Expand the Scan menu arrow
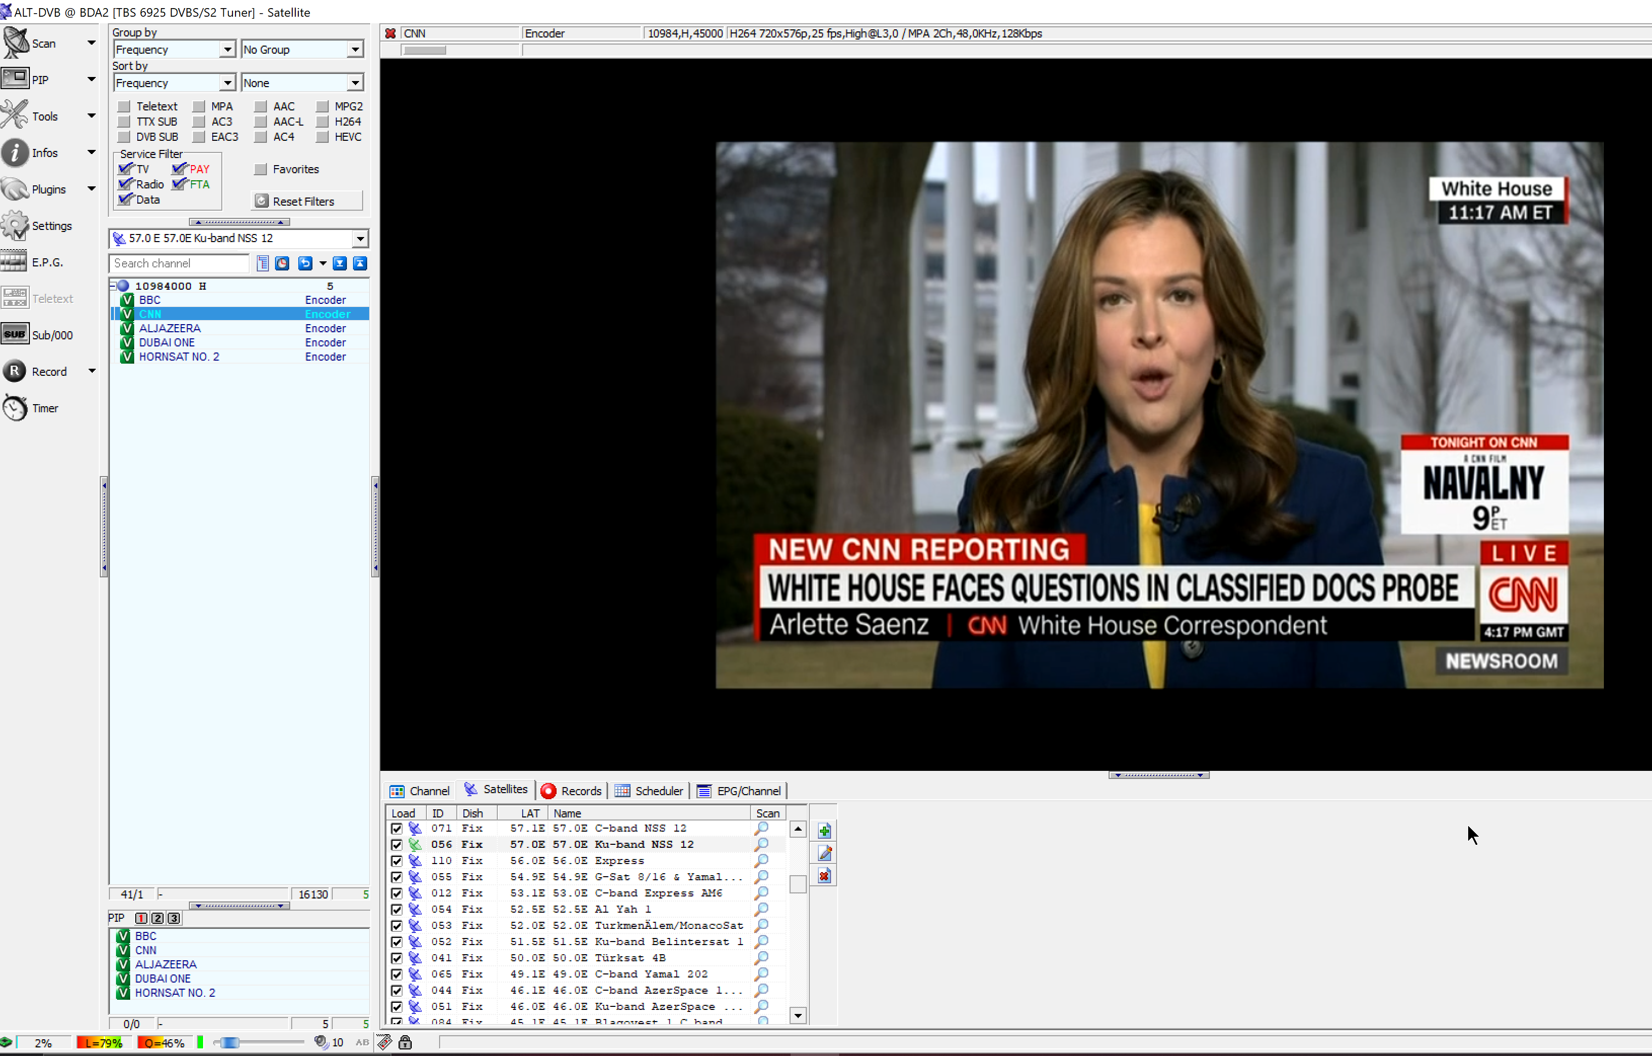 click(x=91, y=43)
